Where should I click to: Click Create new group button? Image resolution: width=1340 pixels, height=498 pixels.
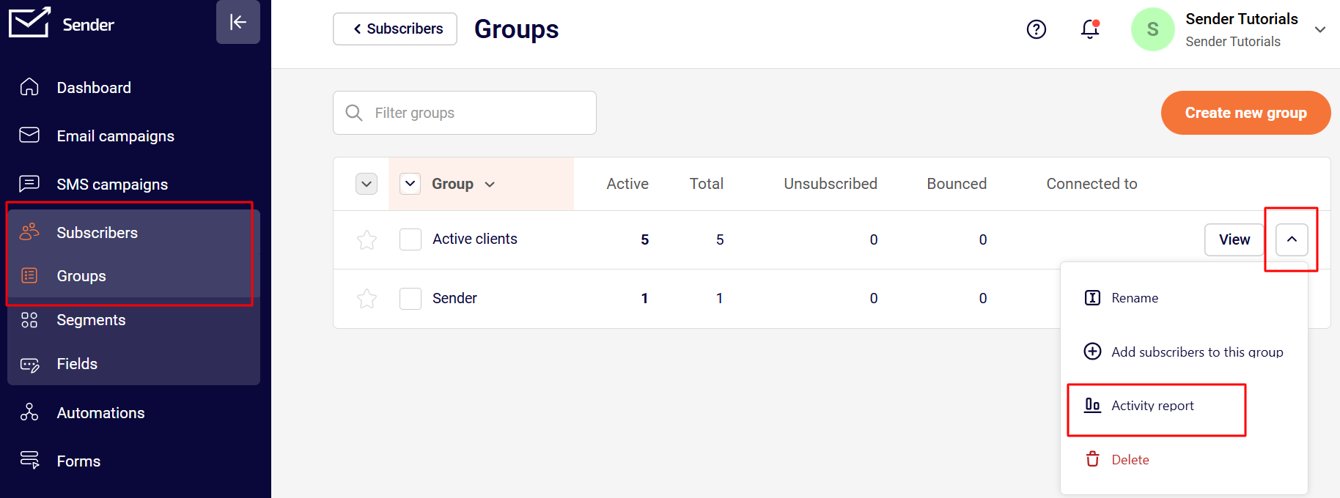1245,113
